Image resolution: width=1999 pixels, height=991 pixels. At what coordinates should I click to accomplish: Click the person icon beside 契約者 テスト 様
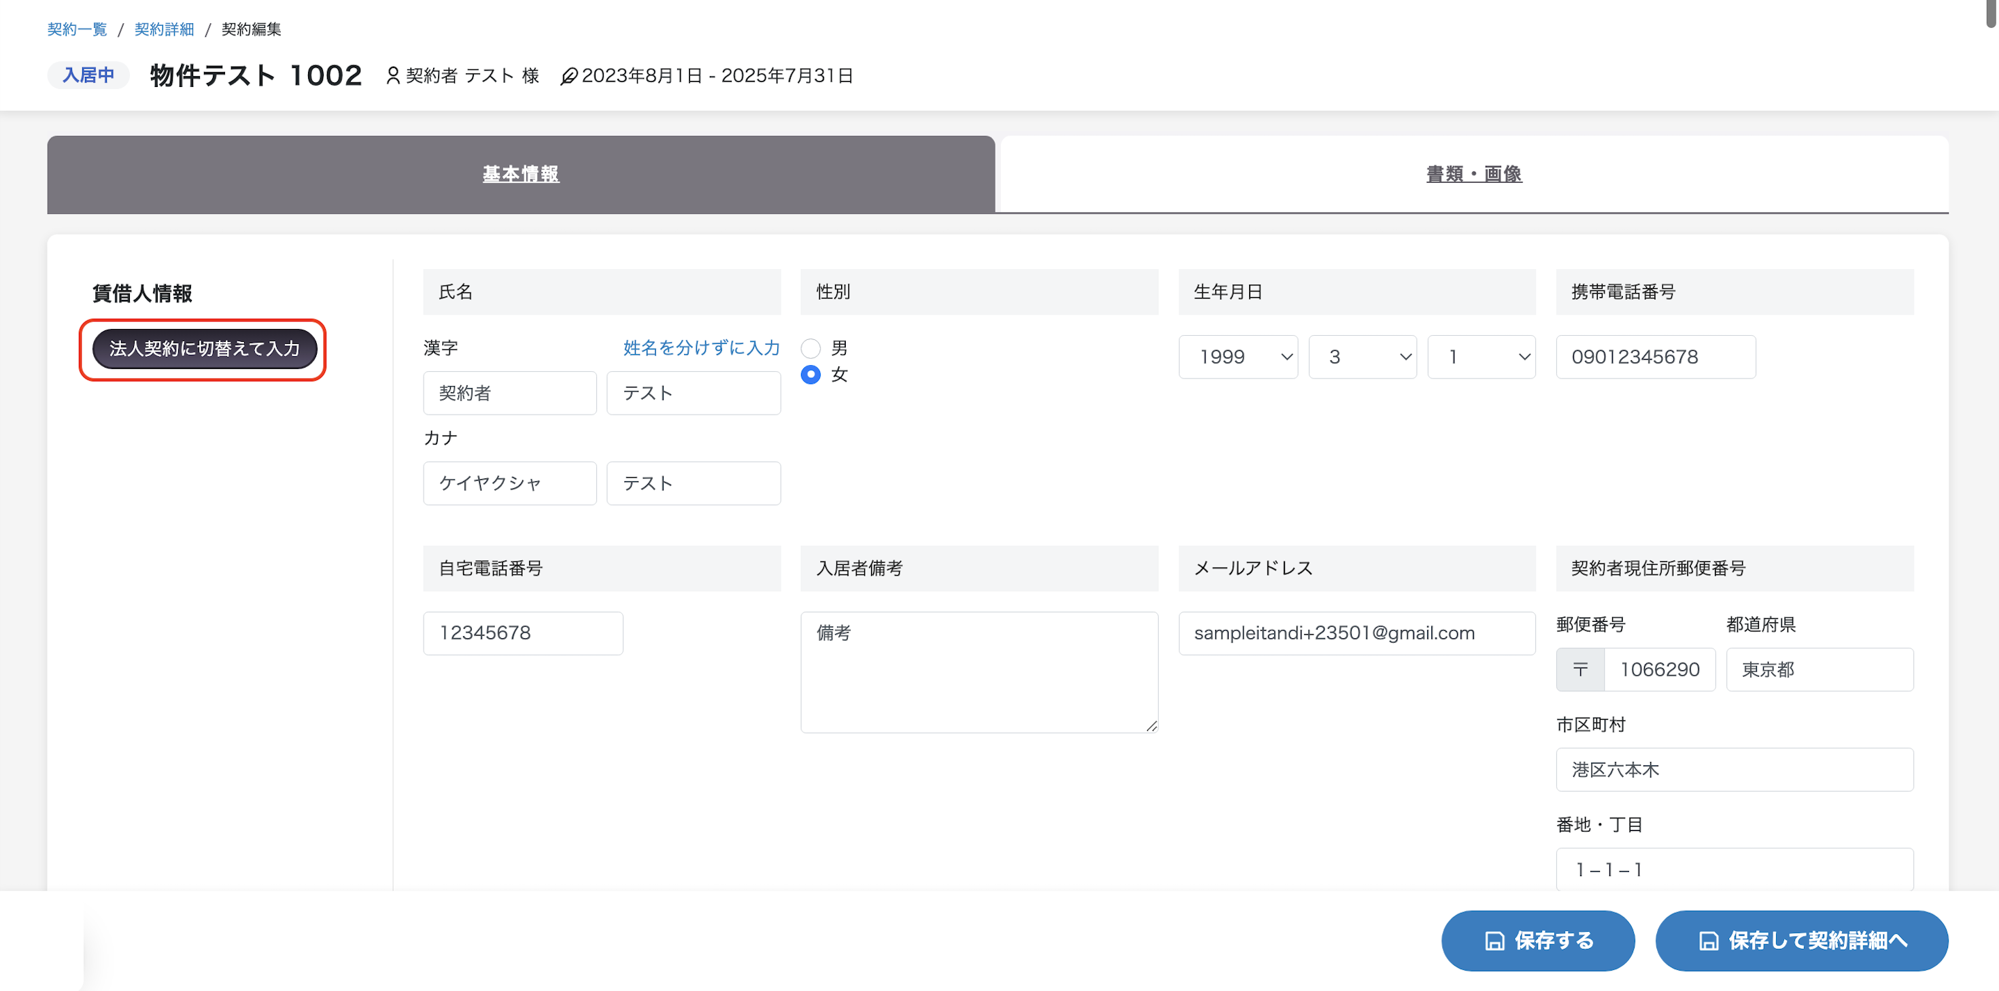(394, 75)
